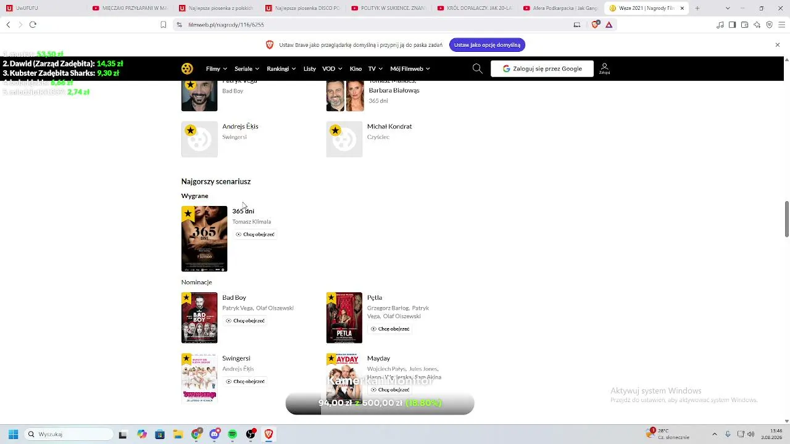Click the Windows Start button
790x444 pixels.
click(13, 434)
